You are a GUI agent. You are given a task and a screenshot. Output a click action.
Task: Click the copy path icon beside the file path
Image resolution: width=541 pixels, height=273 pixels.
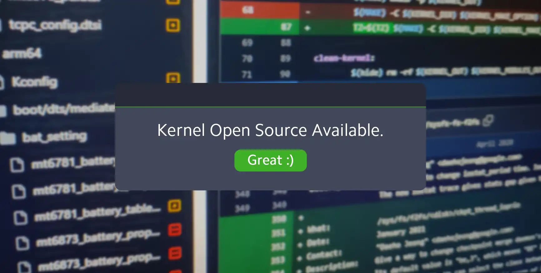[x=488, y=121]
